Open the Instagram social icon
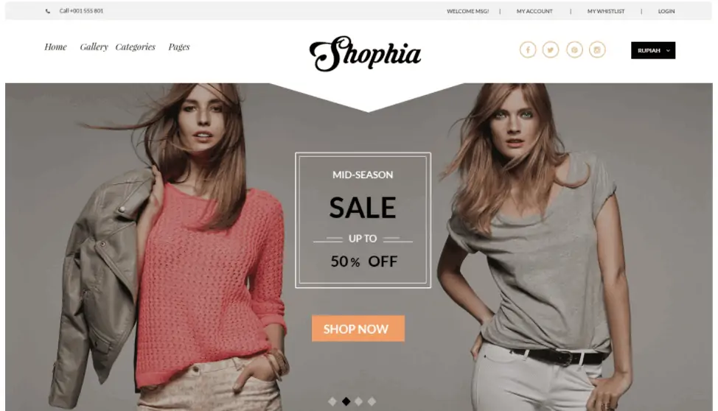This screenshot has height=411, width=718. [597, 50]
